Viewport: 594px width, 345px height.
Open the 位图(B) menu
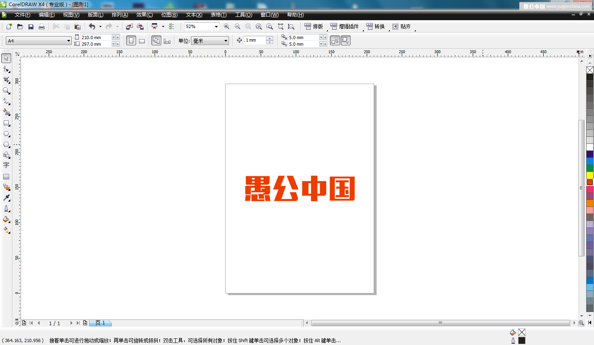pos(169,15)
